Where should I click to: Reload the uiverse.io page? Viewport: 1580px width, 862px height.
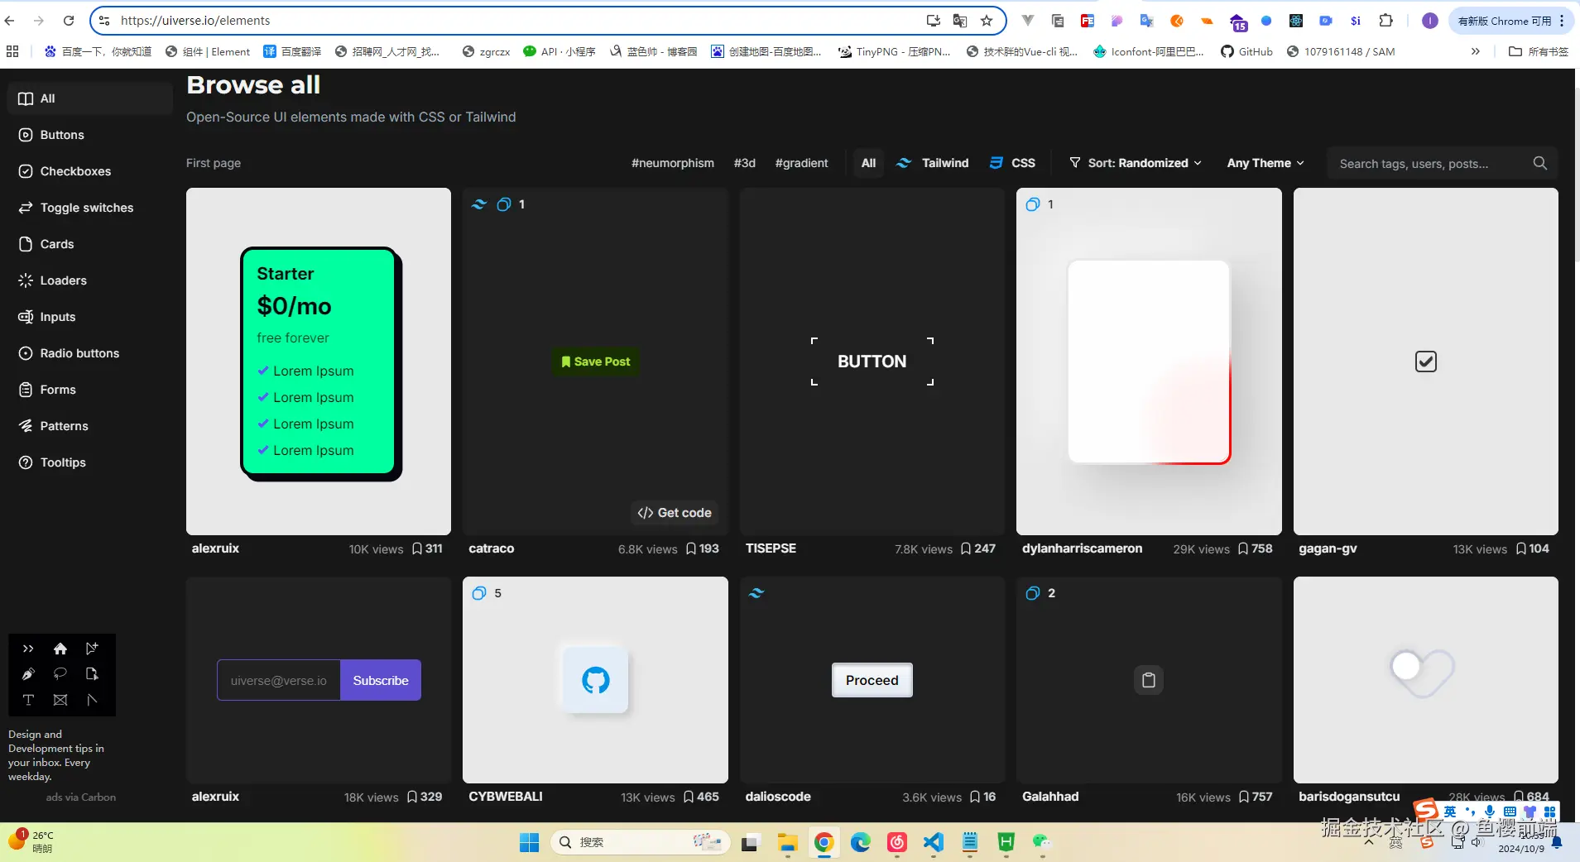click(x=69, y=21)
